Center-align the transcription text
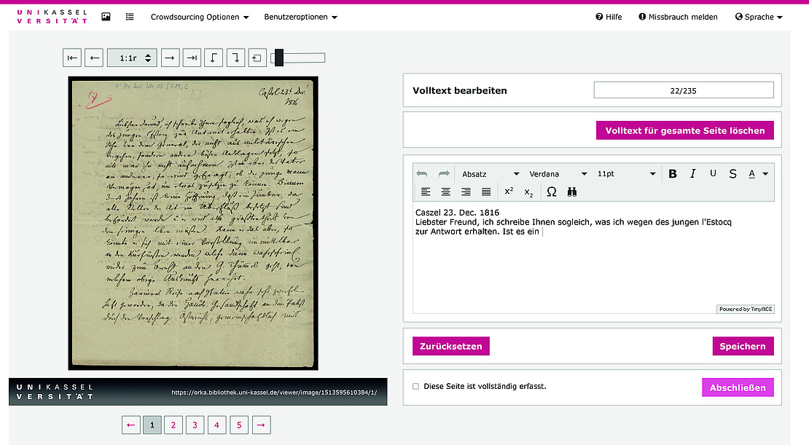This screenshot has height=445, width=809. pyautogui.click(x=446, y=192)
